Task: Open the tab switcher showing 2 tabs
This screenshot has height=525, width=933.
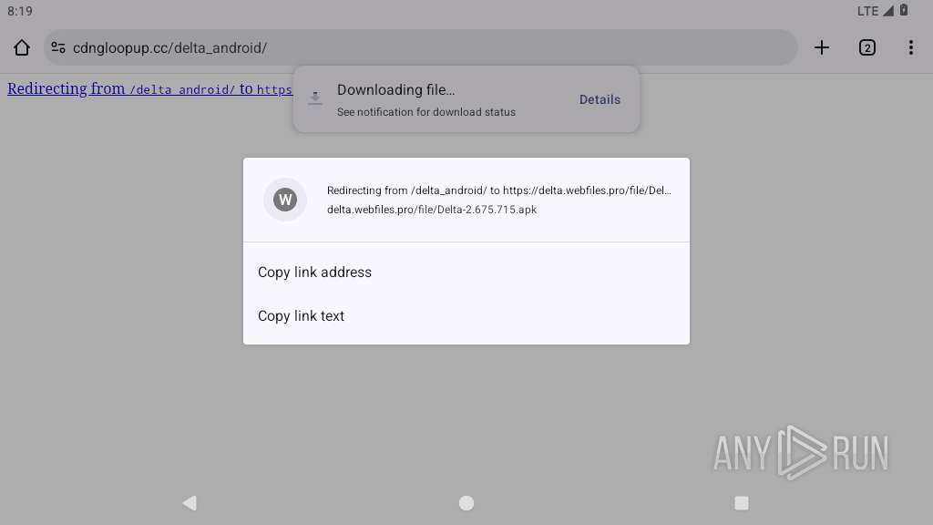Action: point(867,47)
